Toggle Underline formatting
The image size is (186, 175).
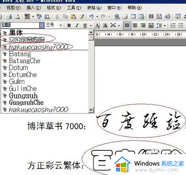[85, 25]
